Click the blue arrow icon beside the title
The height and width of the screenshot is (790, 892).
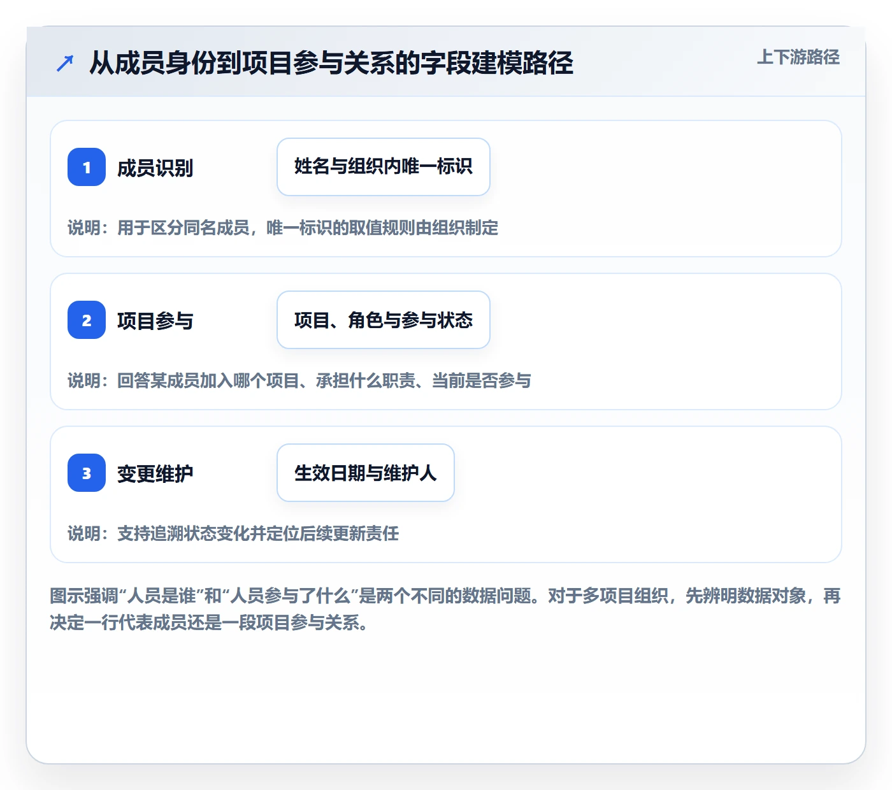[x=65, y=63]
